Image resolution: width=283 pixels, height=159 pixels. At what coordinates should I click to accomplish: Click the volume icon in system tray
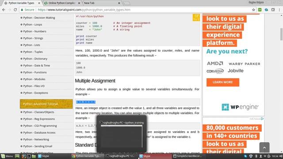click(281, 156)
